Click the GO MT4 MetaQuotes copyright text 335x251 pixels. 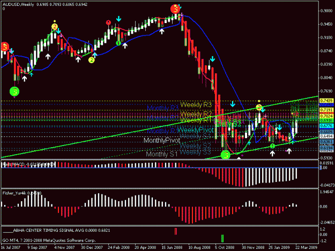(x=49, y=240)
